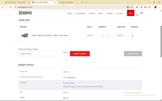View site information icon in address bar
162x101 pixels.
(15, 7)
